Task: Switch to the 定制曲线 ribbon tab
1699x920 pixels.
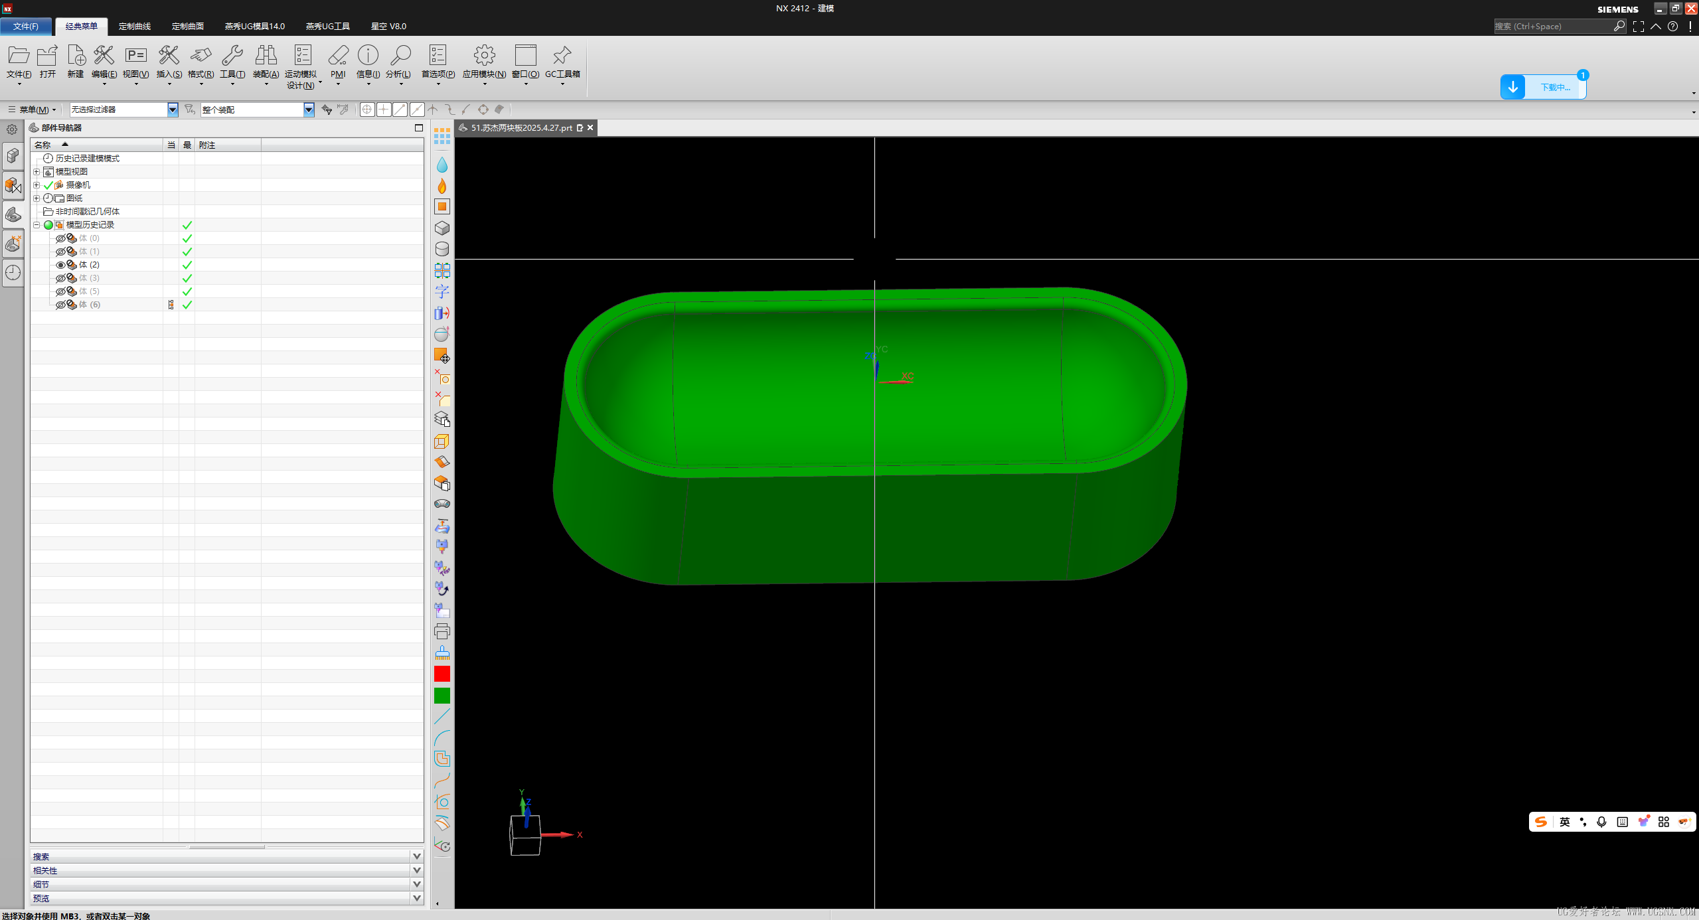Action: [135, 27]
